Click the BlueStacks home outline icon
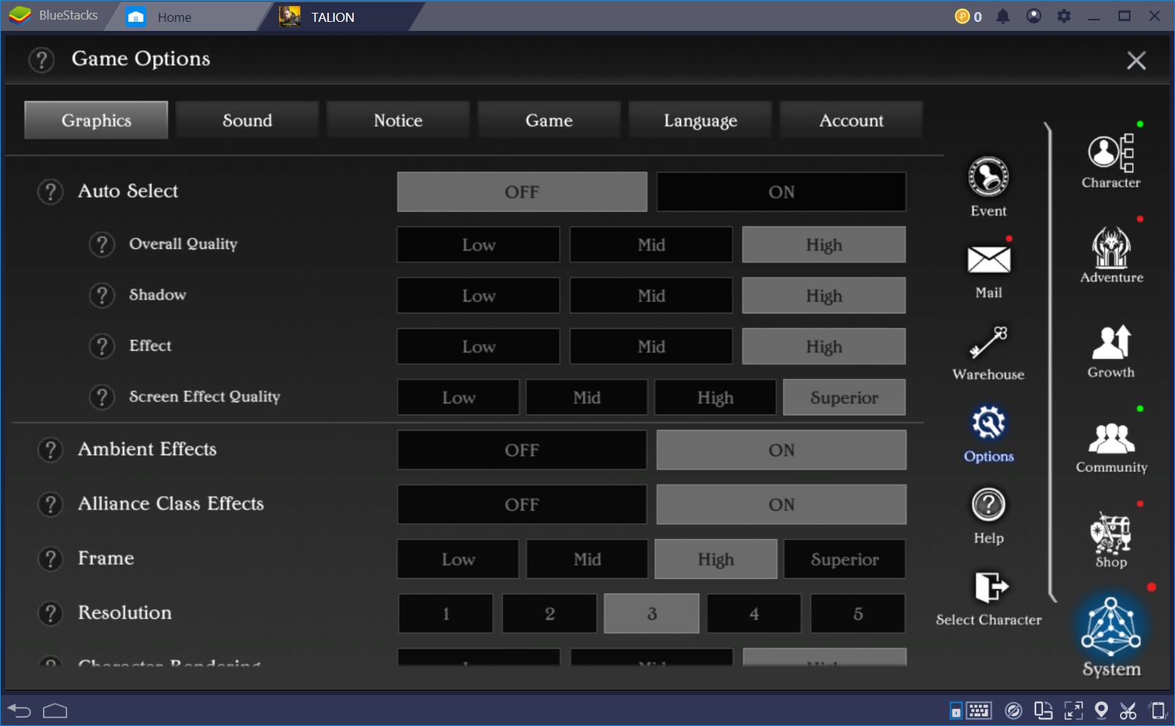Image resolution: width=1175 pixels, height=726 pixels. click(x=55, y=710)
